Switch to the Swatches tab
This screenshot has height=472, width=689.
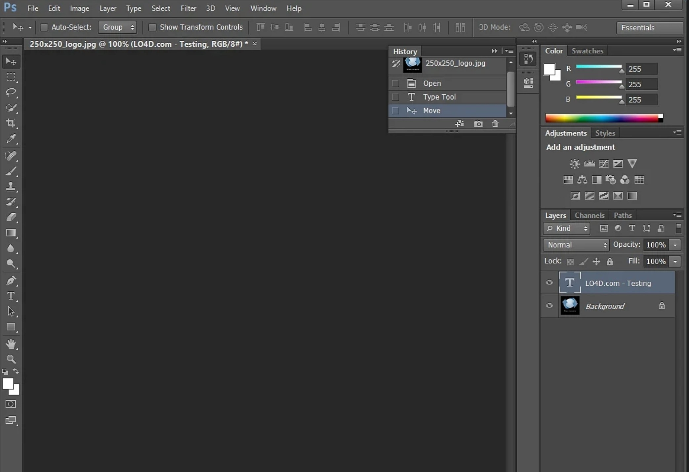588,51
